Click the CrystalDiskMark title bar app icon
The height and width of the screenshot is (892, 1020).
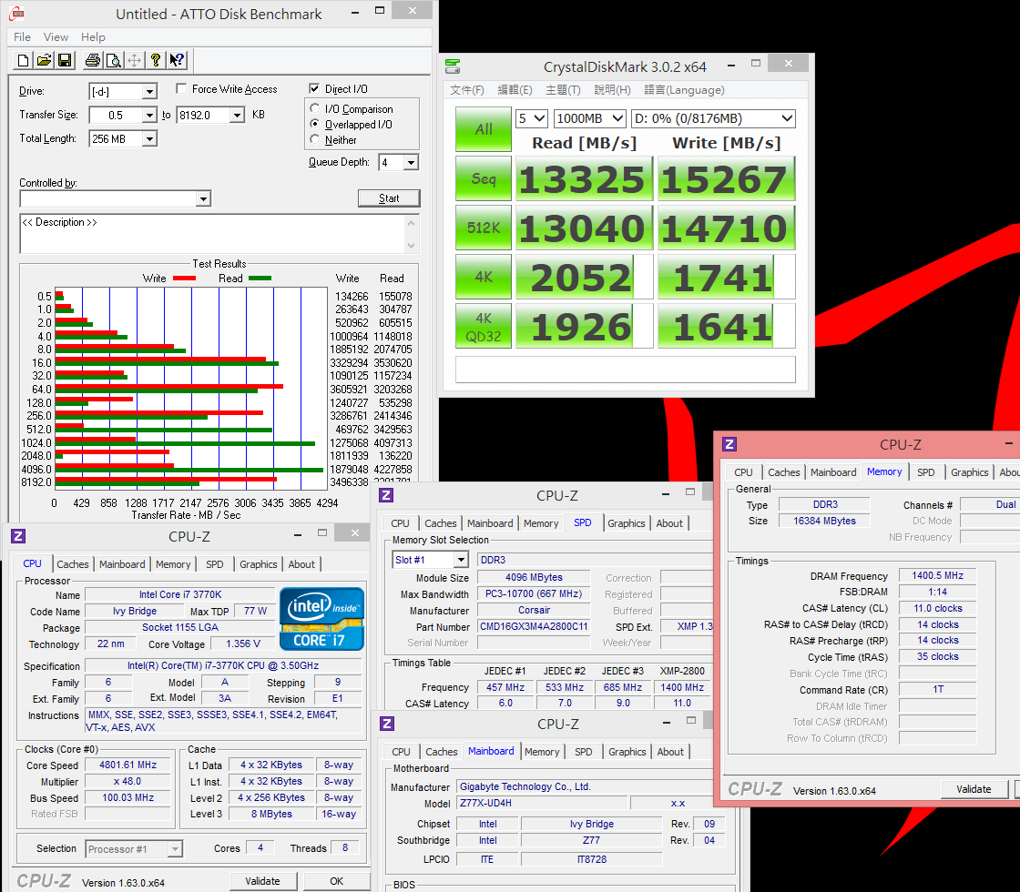coord(453,66)
